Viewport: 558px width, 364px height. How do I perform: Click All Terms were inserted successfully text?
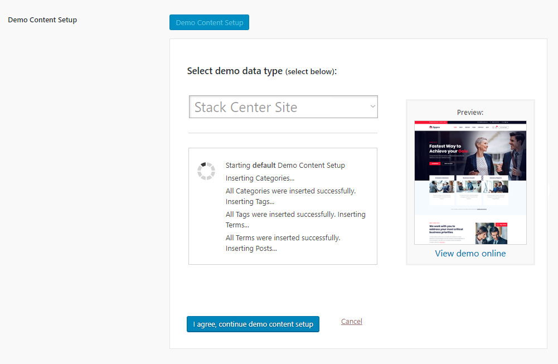point(283,237)
